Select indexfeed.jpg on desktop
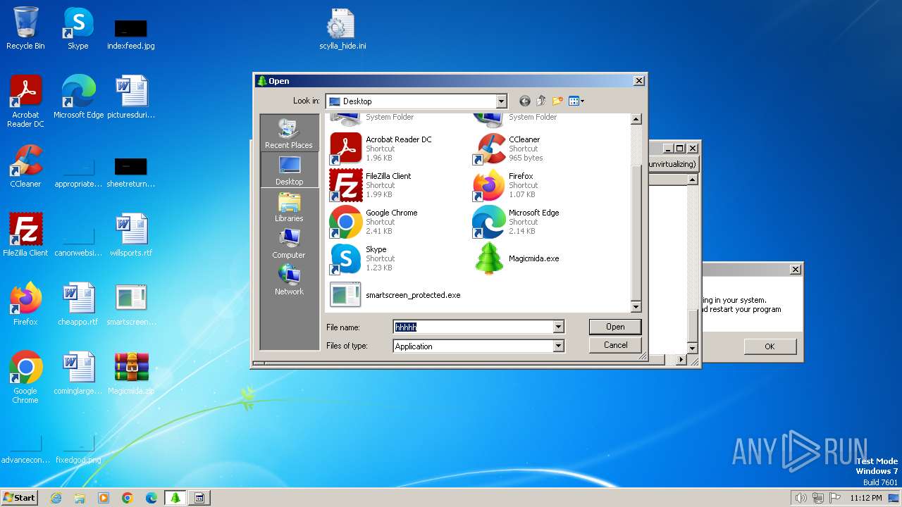 click(x=131, y=34)
